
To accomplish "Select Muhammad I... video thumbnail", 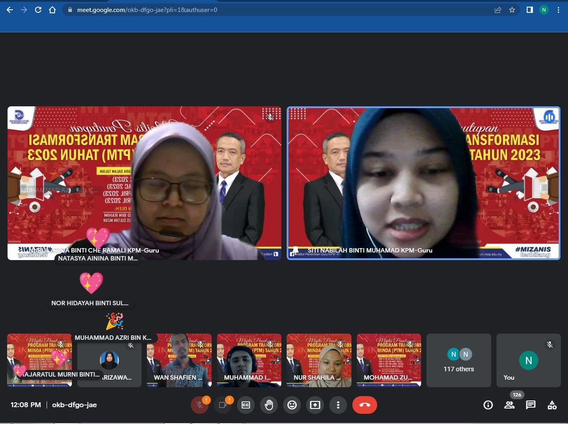I will pyautogui.click(x=249, y=360).
